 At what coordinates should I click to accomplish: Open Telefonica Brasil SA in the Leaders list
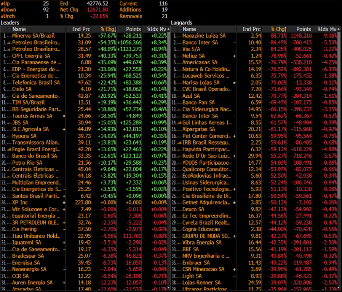point(84,83)
